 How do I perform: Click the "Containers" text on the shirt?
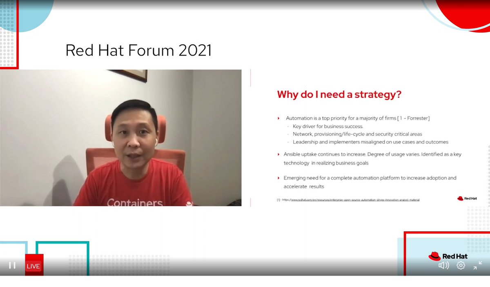(135, 202)
